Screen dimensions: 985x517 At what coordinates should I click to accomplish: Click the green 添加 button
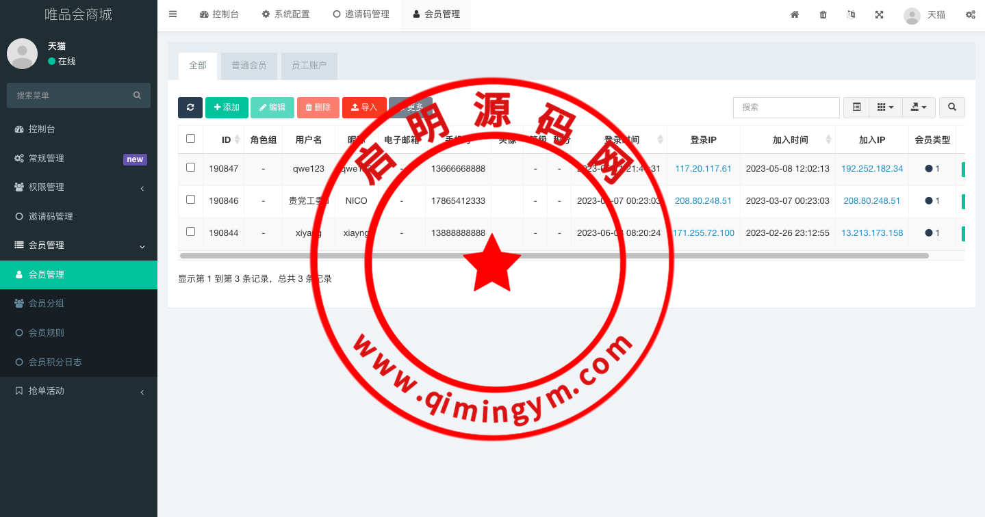pyautogui.click(x=227, y=107)
